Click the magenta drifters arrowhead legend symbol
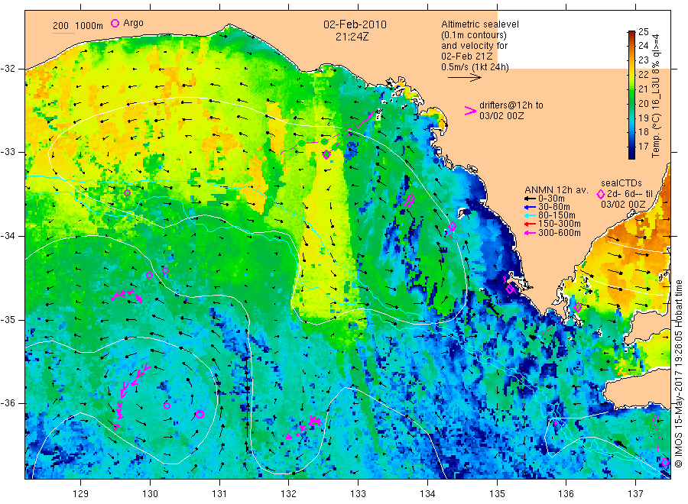 point(470,111)
